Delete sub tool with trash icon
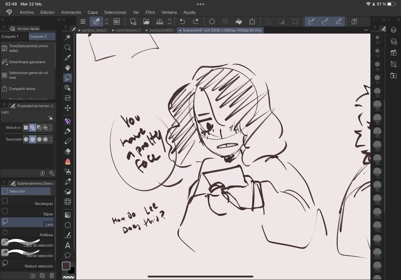Image resolution: width=401 pixels, height=280 pixels. [52, 276]
